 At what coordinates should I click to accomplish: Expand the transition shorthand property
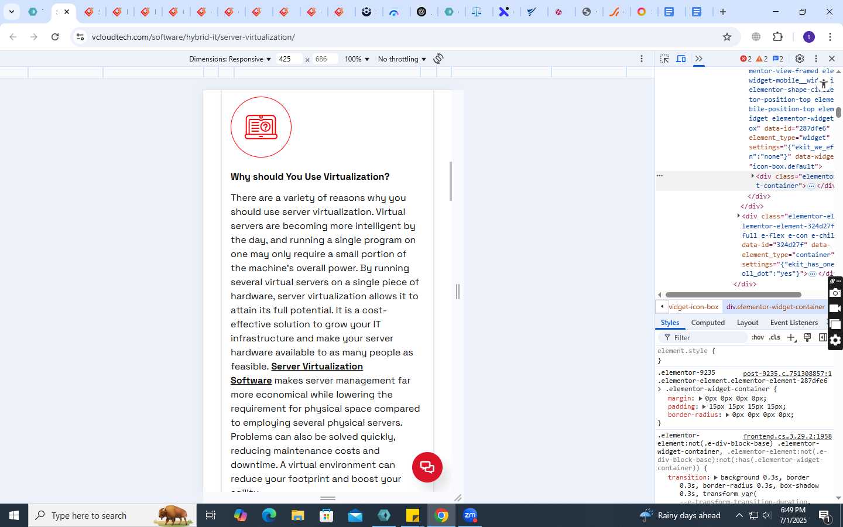715,478
